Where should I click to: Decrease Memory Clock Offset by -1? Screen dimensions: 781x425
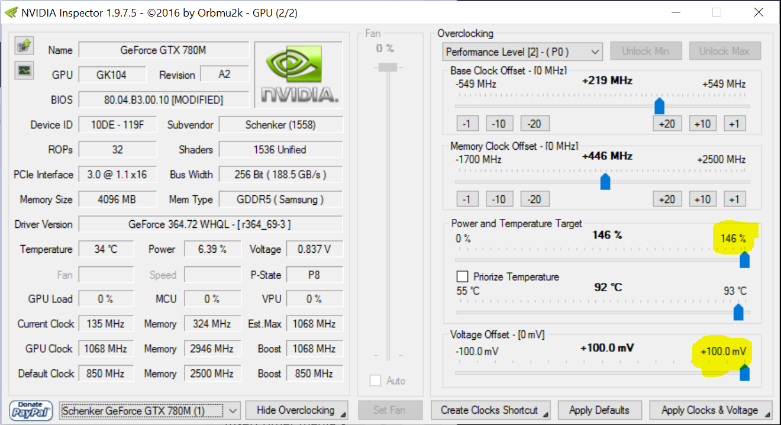467,199
